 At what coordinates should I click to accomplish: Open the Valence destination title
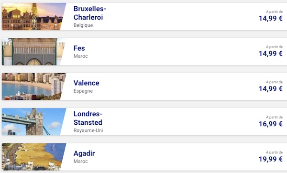87,83
